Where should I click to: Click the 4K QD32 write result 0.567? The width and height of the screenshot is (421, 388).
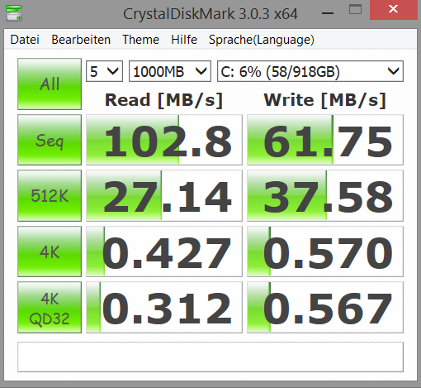tap(325, 307)
